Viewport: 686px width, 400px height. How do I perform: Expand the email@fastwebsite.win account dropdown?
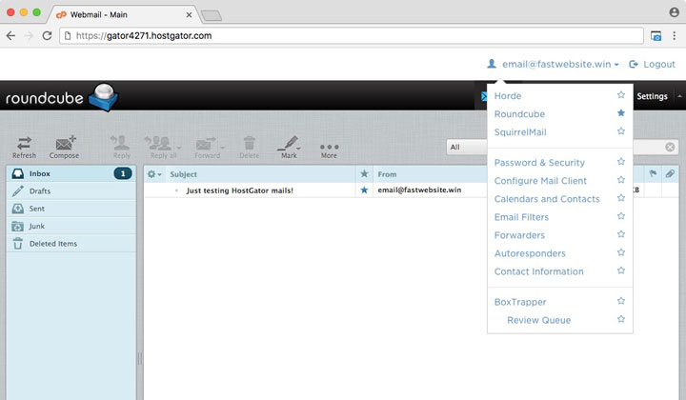click(554, 64)
